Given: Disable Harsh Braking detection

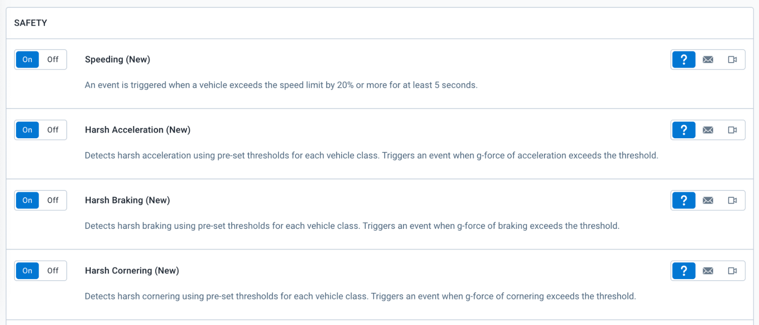Looking at the screenshot, I should tap(53, 200).
